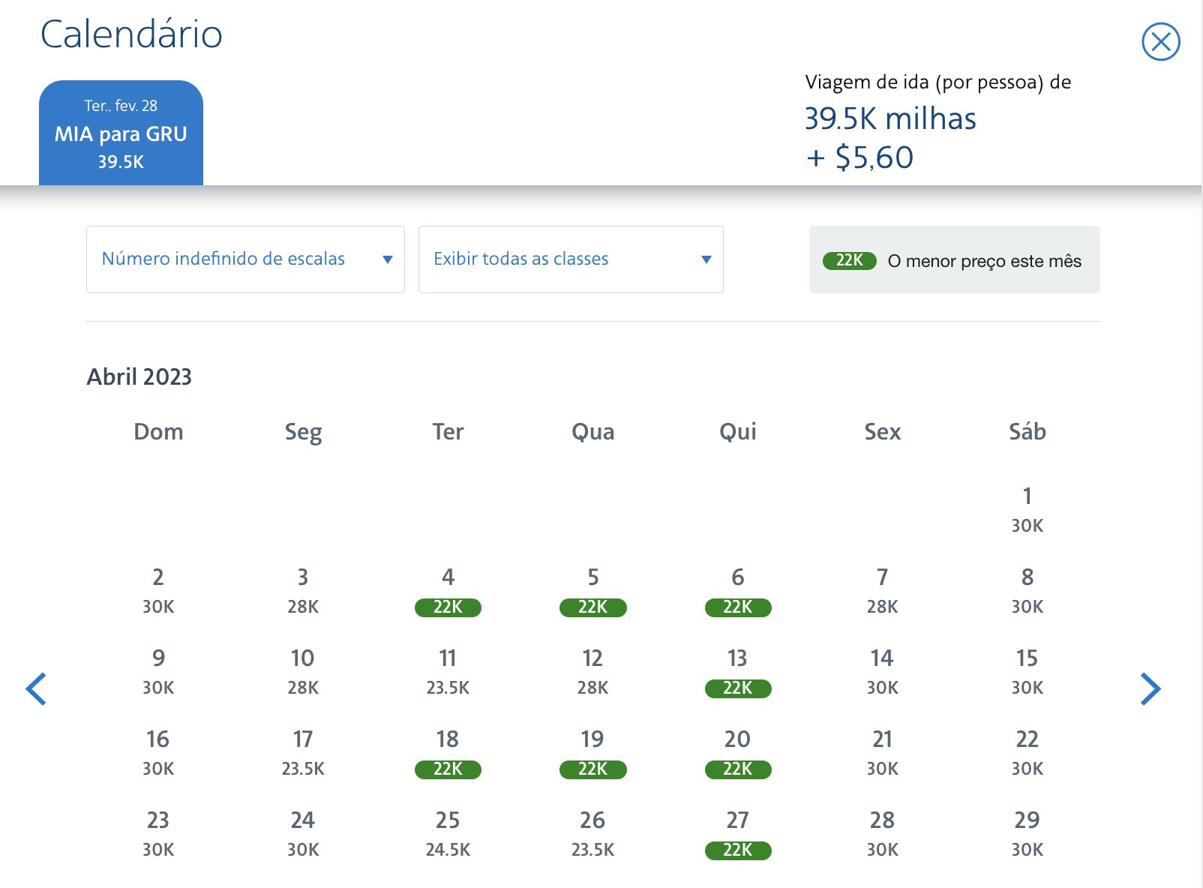Click the 22K lowest price legend badge
The width and height of the screenshot is (1203, 888).
click(849, 260)
